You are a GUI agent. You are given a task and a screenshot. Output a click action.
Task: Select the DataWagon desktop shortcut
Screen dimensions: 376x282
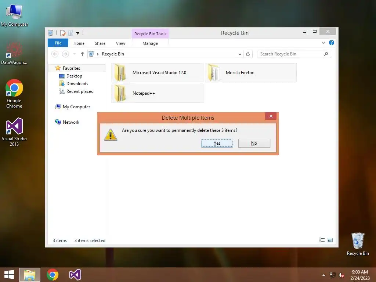tap(14, 53)
